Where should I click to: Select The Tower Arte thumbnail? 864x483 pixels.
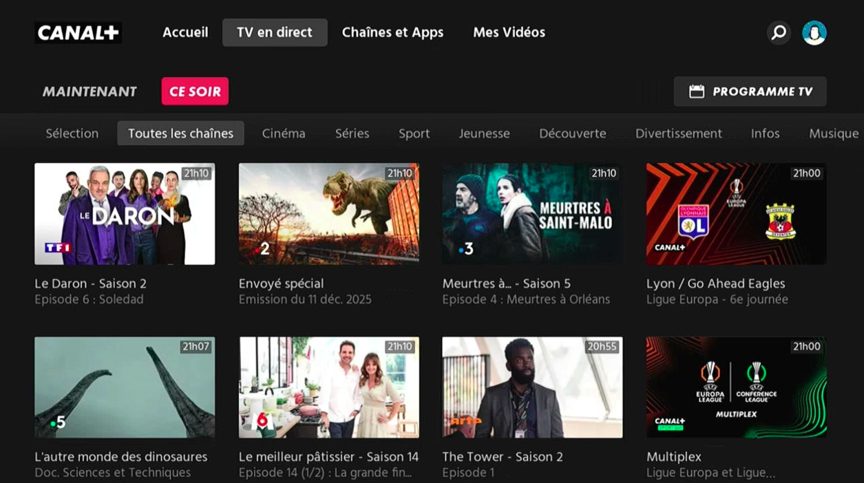[x=532, y=387]
